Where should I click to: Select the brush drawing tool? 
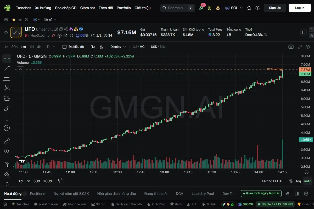pos(7,108)
